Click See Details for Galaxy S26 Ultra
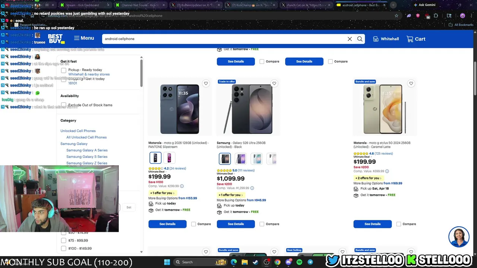This screenshot has height=268, width=477. point(236,224)
